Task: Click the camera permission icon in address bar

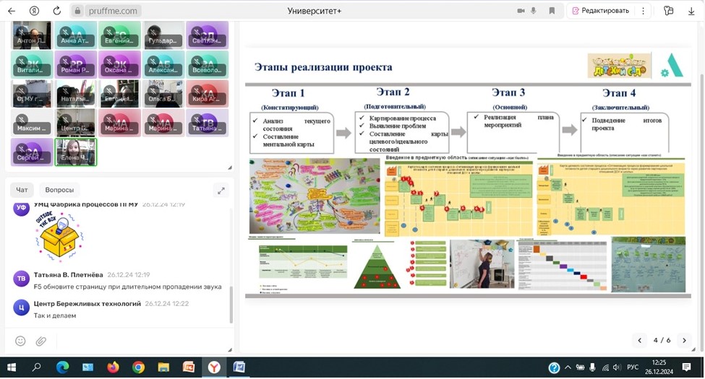Action: (x=521, y=11)
